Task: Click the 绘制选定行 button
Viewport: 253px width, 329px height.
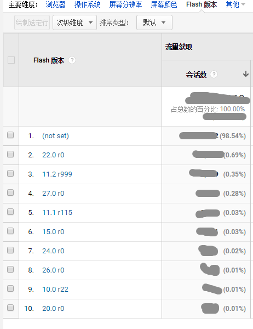Action: point(32,22)
